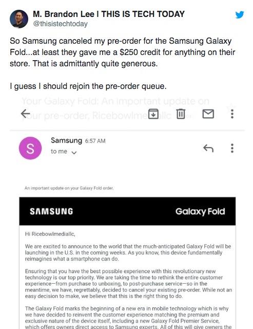The height and width of the screenshot is (329, 253).
Task: Click Samsung's purple S sender avatar
Action: pyautogui.click(x=30, y=148)
